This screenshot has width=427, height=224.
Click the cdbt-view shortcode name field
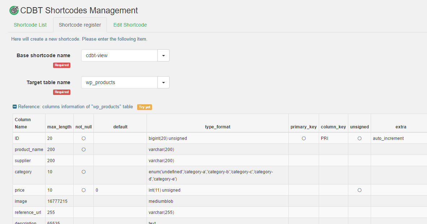(x=119, y=55)
